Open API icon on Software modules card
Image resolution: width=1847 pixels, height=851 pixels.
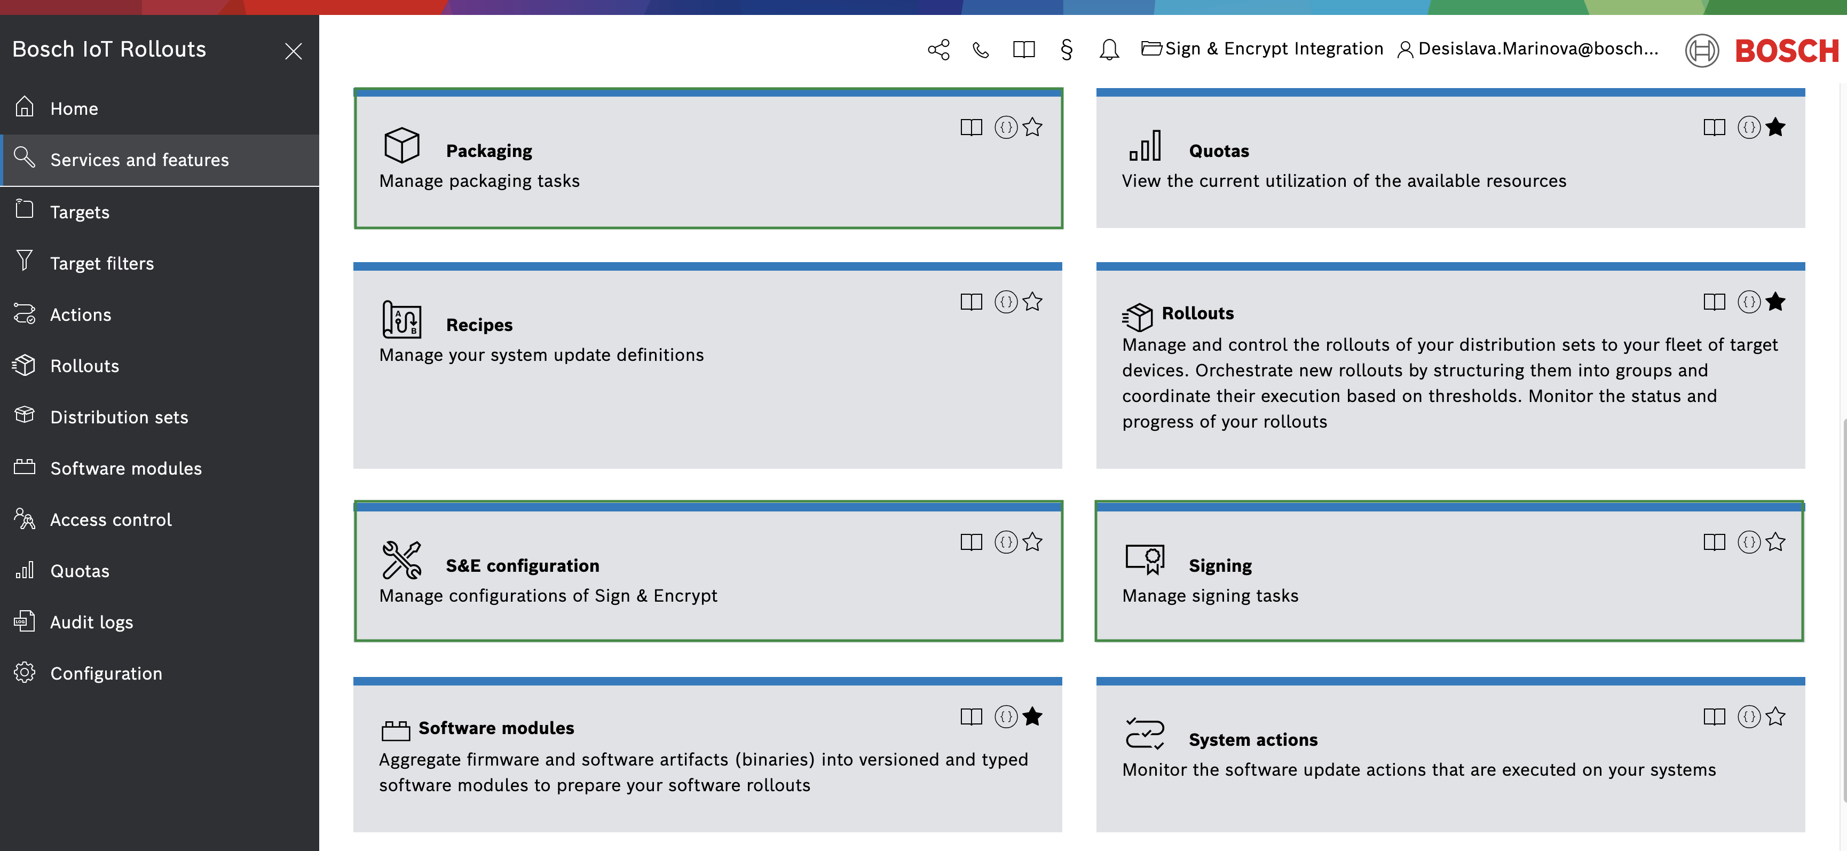[x=1006, y=716]
